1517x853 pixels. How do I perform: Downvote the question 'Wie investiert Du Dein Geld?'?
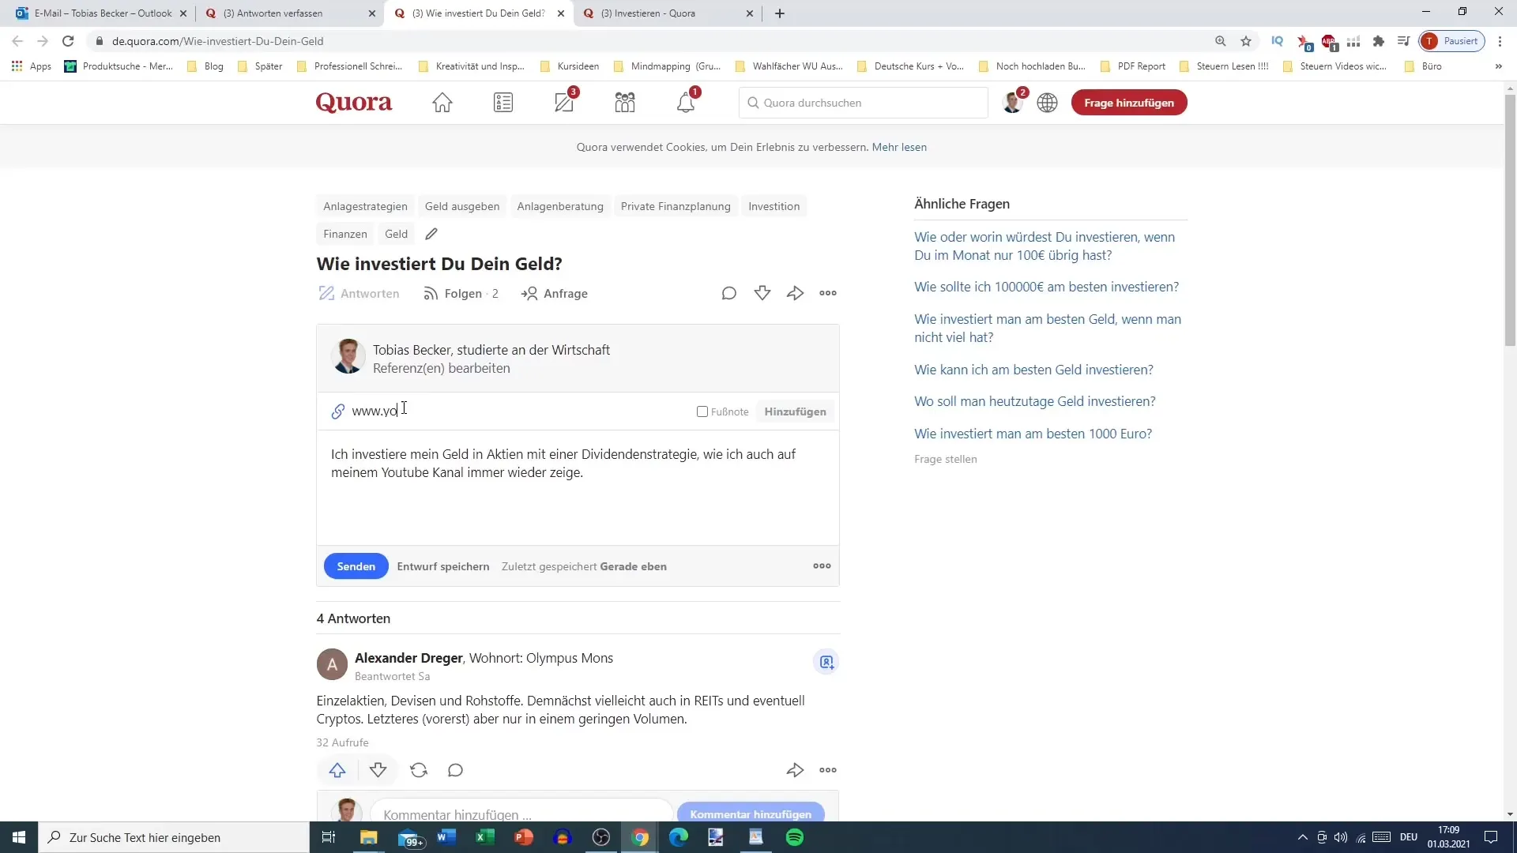click(762, 293)
